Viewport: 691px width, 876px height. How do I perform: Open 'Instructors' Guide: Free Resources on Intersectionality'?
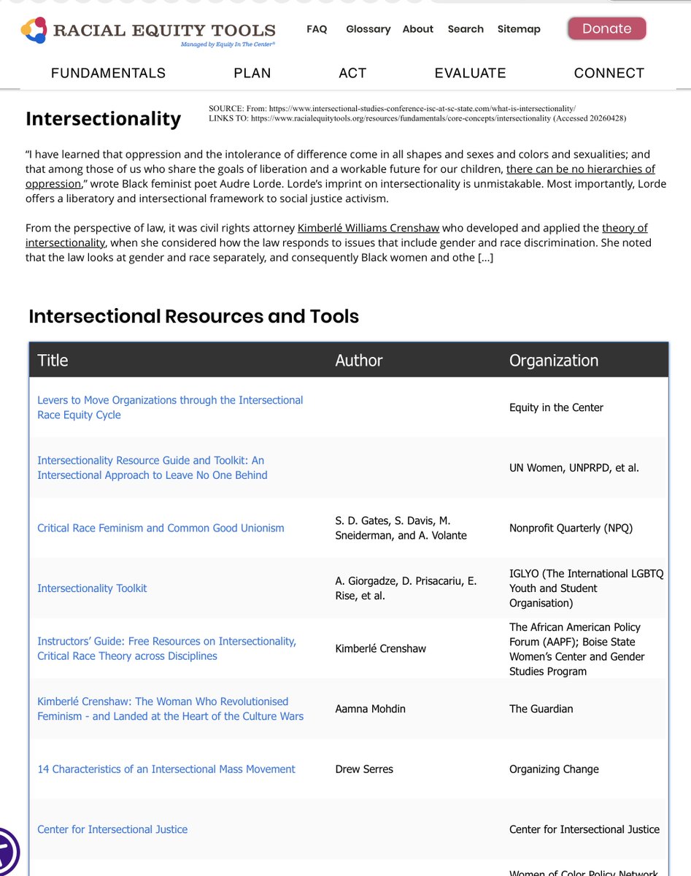(167, 648)
